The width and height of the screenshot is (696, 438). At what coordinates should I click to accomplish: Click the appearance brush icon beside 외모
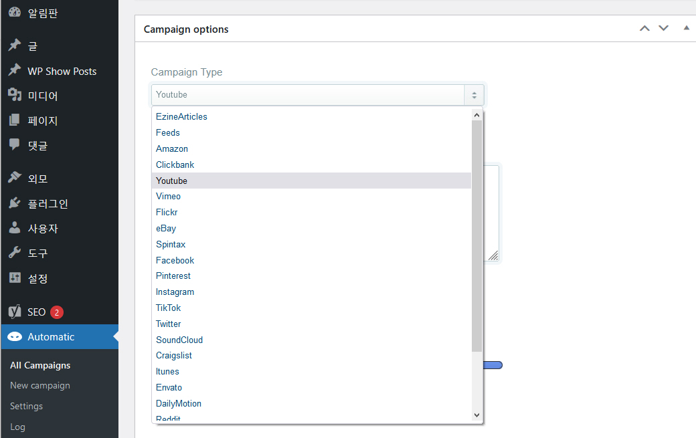(x=15, y=177)
